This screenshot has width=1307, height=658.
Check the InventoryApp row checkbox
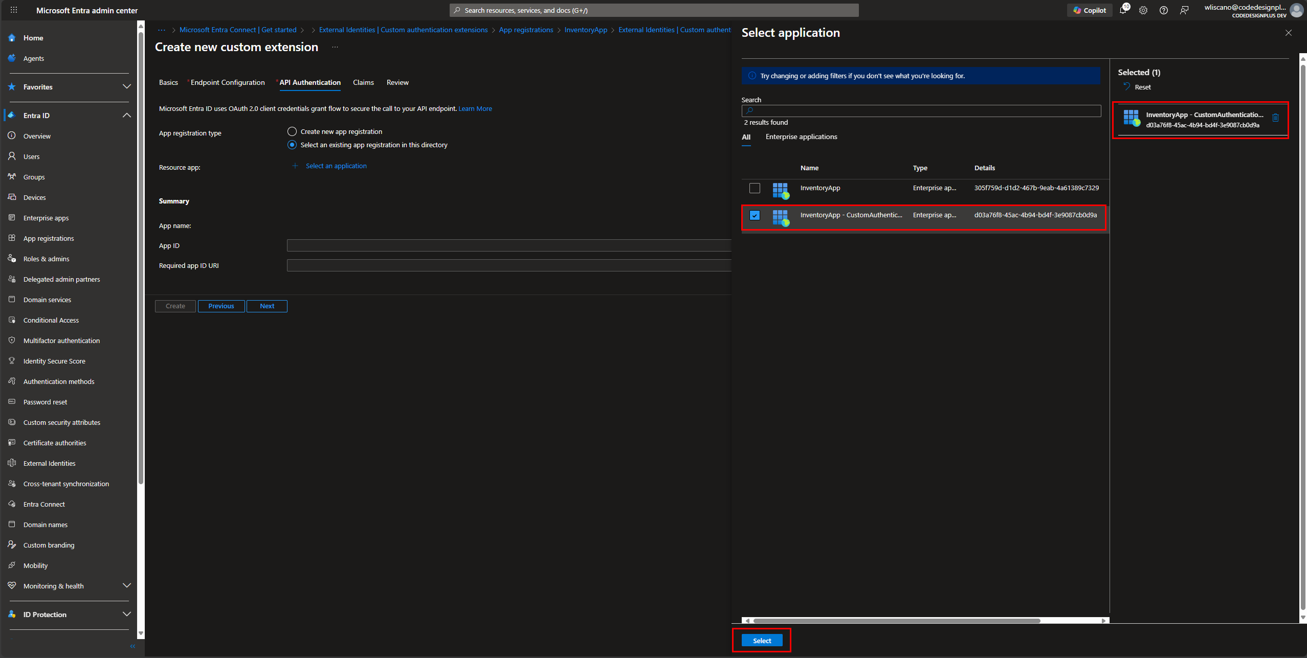pos(755,188)
